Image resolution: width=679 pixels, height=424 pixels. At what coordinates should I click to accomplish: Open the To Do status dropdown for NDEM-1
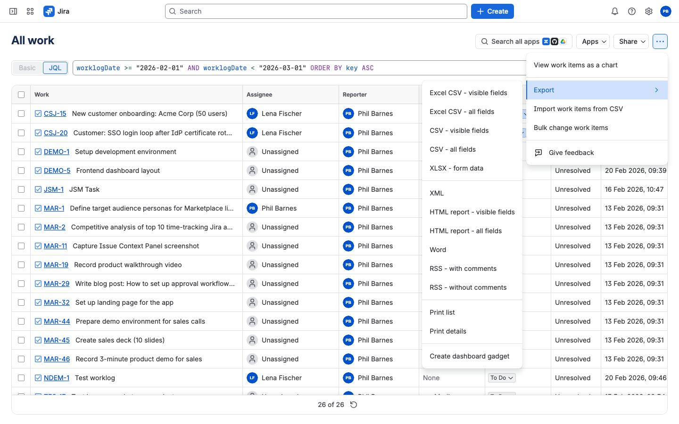[x=502, y=378]
